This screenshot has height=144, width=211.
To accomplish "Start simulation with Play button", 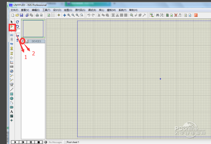I will (x=15, y=142).
